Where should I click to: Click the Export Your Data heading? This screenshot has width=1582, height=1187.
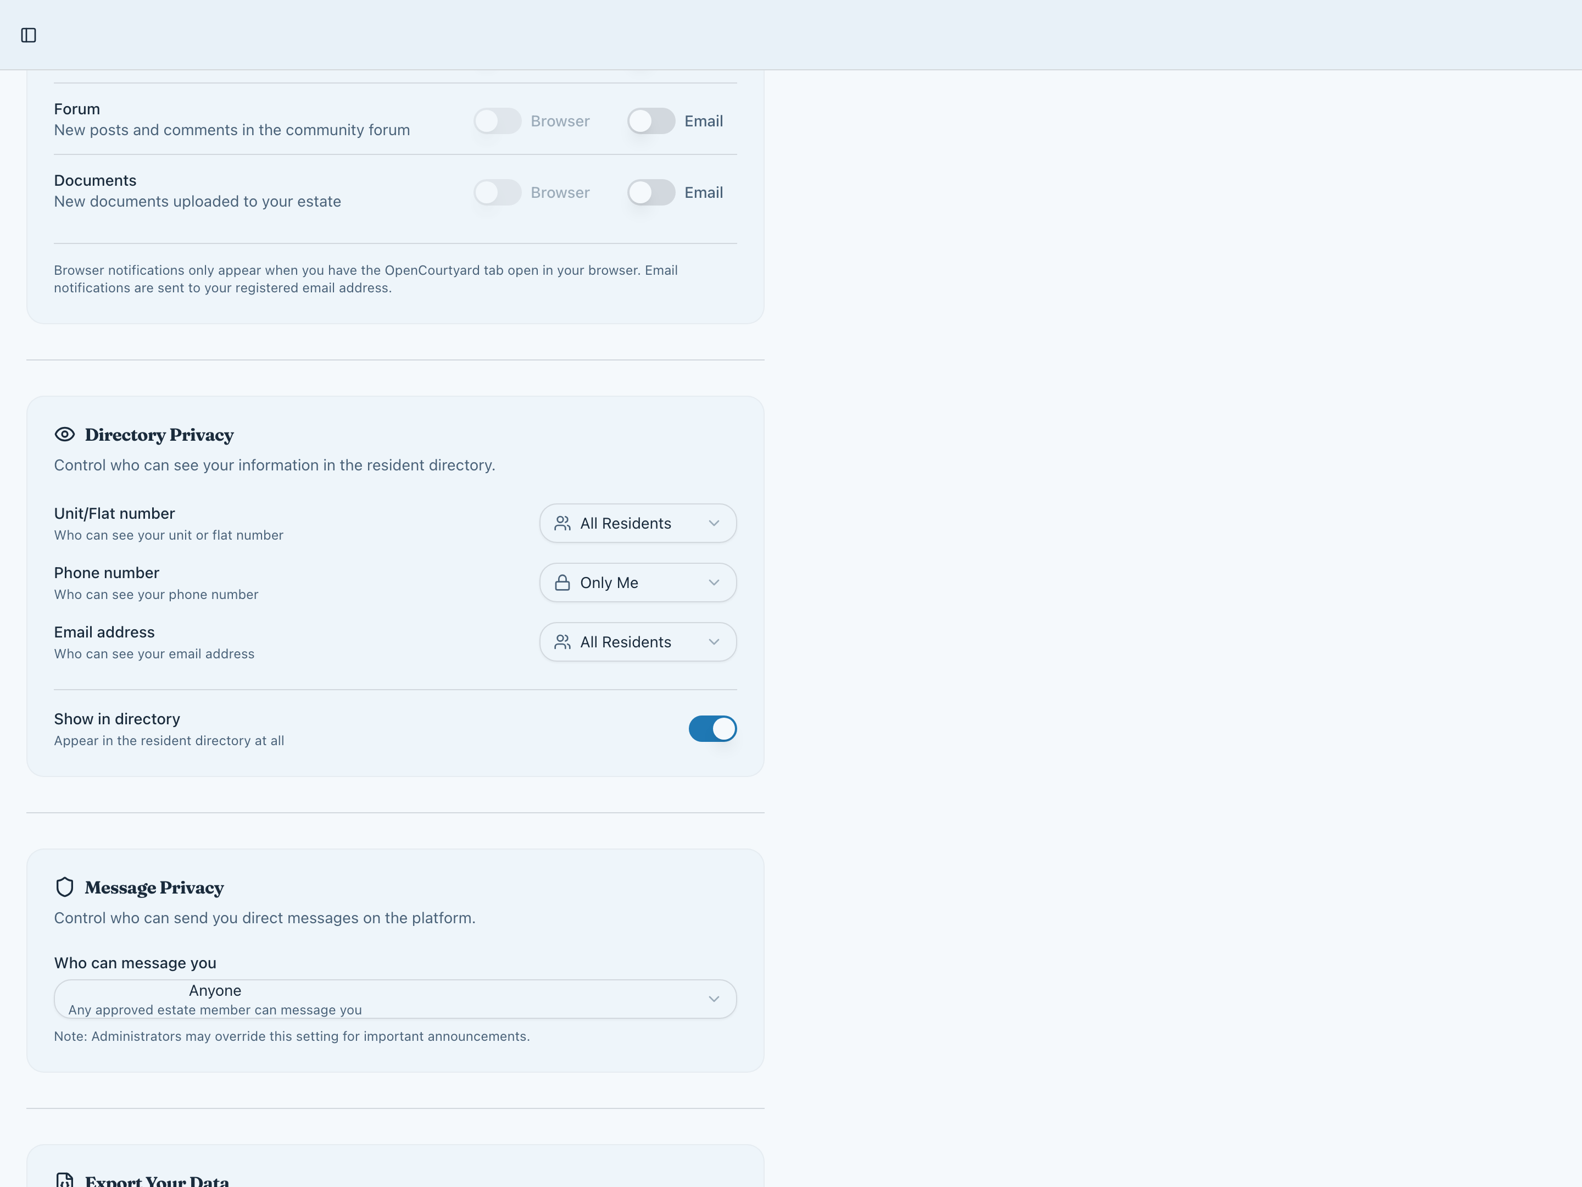tap(157, 1180)
